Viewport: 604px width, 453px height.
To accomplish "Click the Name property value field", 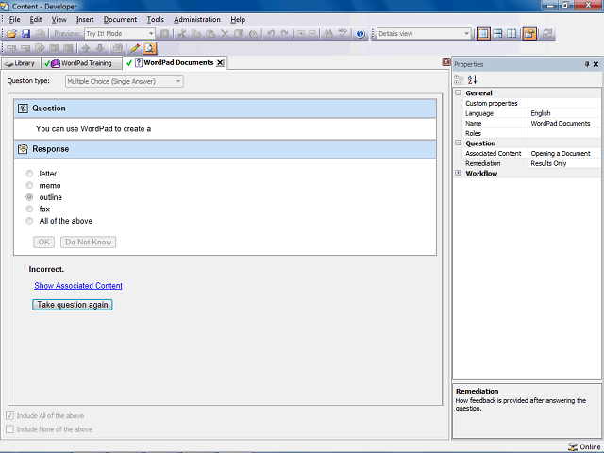I will 564,124.
